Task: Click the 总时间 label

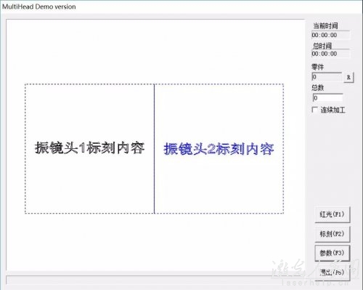Action: point(322,46)
